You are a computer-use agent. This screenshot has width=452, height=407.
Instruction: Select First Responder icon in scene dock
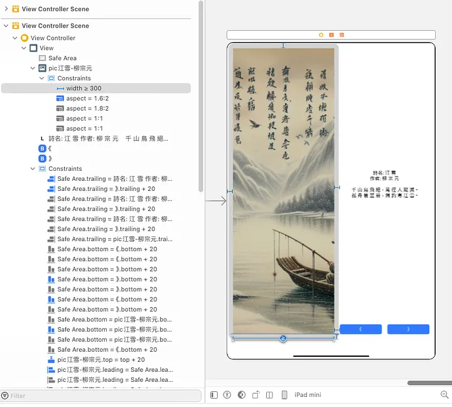(331, 35)
